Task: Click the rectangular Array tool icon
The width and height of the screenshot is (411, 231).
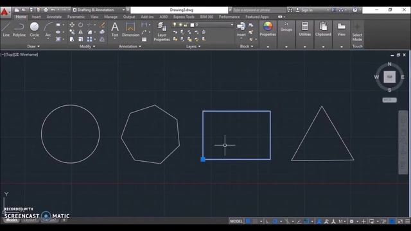Action: click(x=90, y=39)
